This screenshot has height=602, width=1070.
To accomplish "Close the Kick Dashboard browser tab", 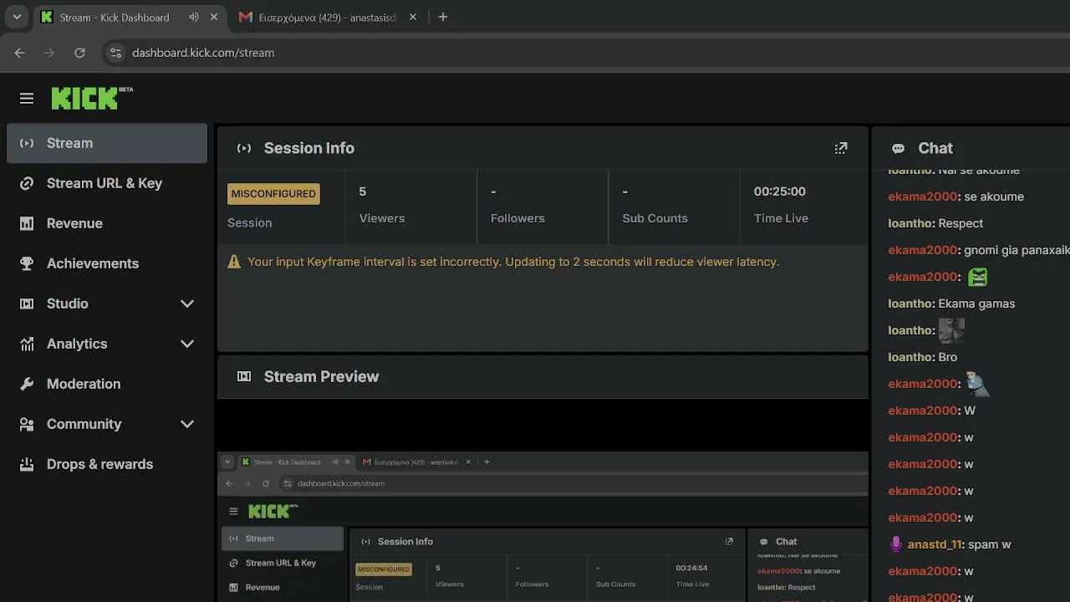I will 216,17.
